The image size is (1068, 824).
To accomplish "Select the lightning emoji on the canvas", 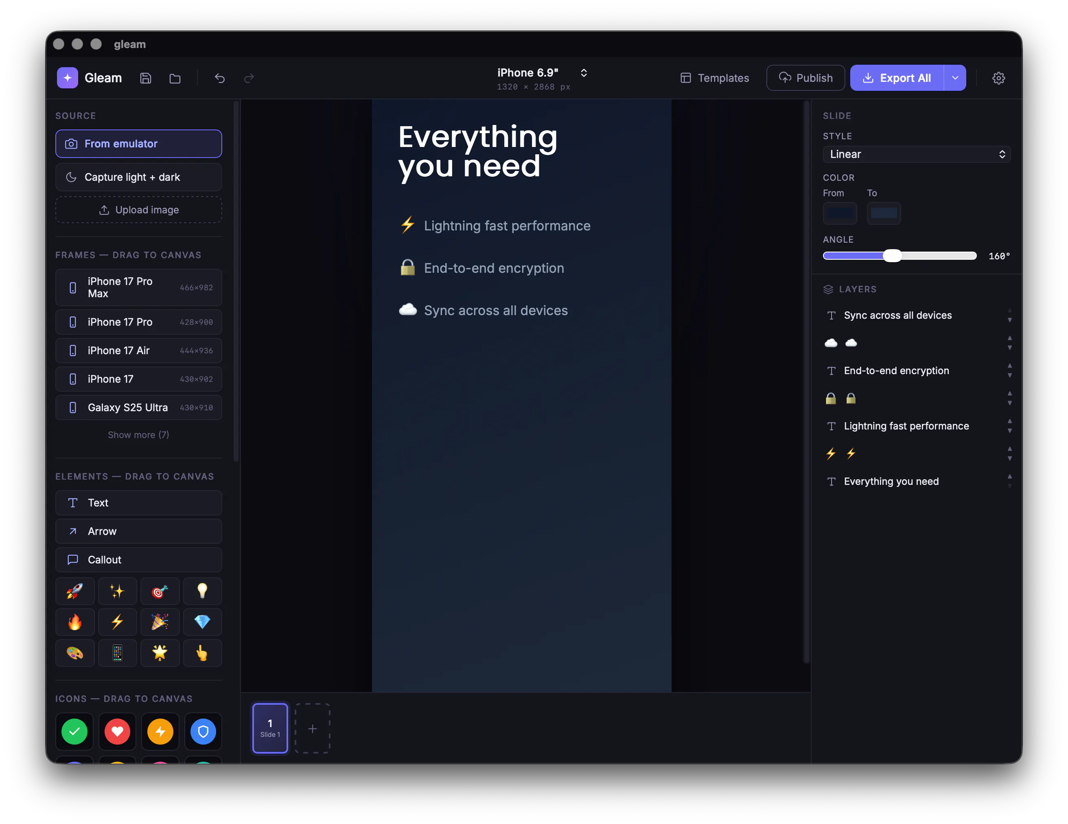I will coord(408,225).
